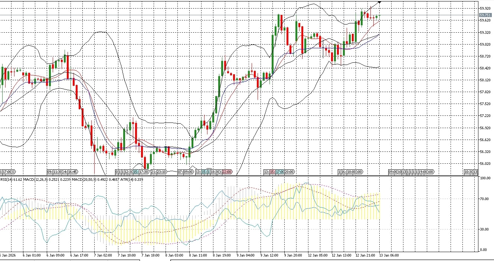The height and width of the screenshot is (261, 494).
Task: Click the 70.00 indicator scale level
Action: pos(484,199)
